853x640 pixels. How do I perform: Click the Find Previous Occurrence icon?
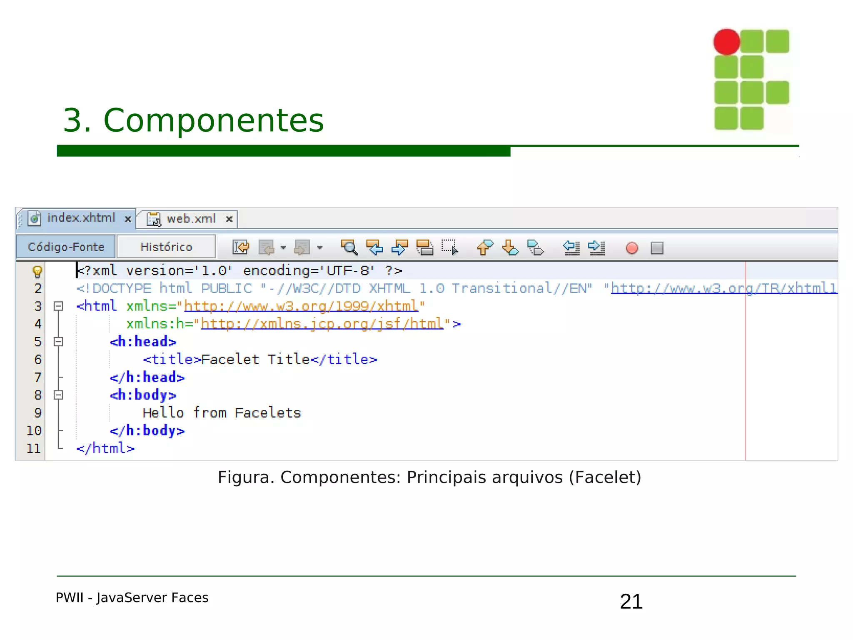(374, 247)
